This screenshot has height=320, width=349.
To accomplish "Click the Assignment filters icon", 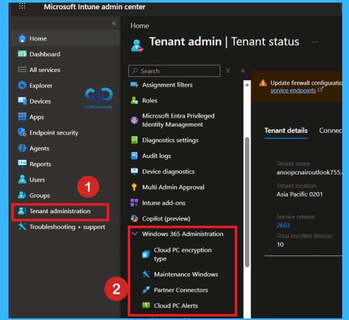I will 134,85.
